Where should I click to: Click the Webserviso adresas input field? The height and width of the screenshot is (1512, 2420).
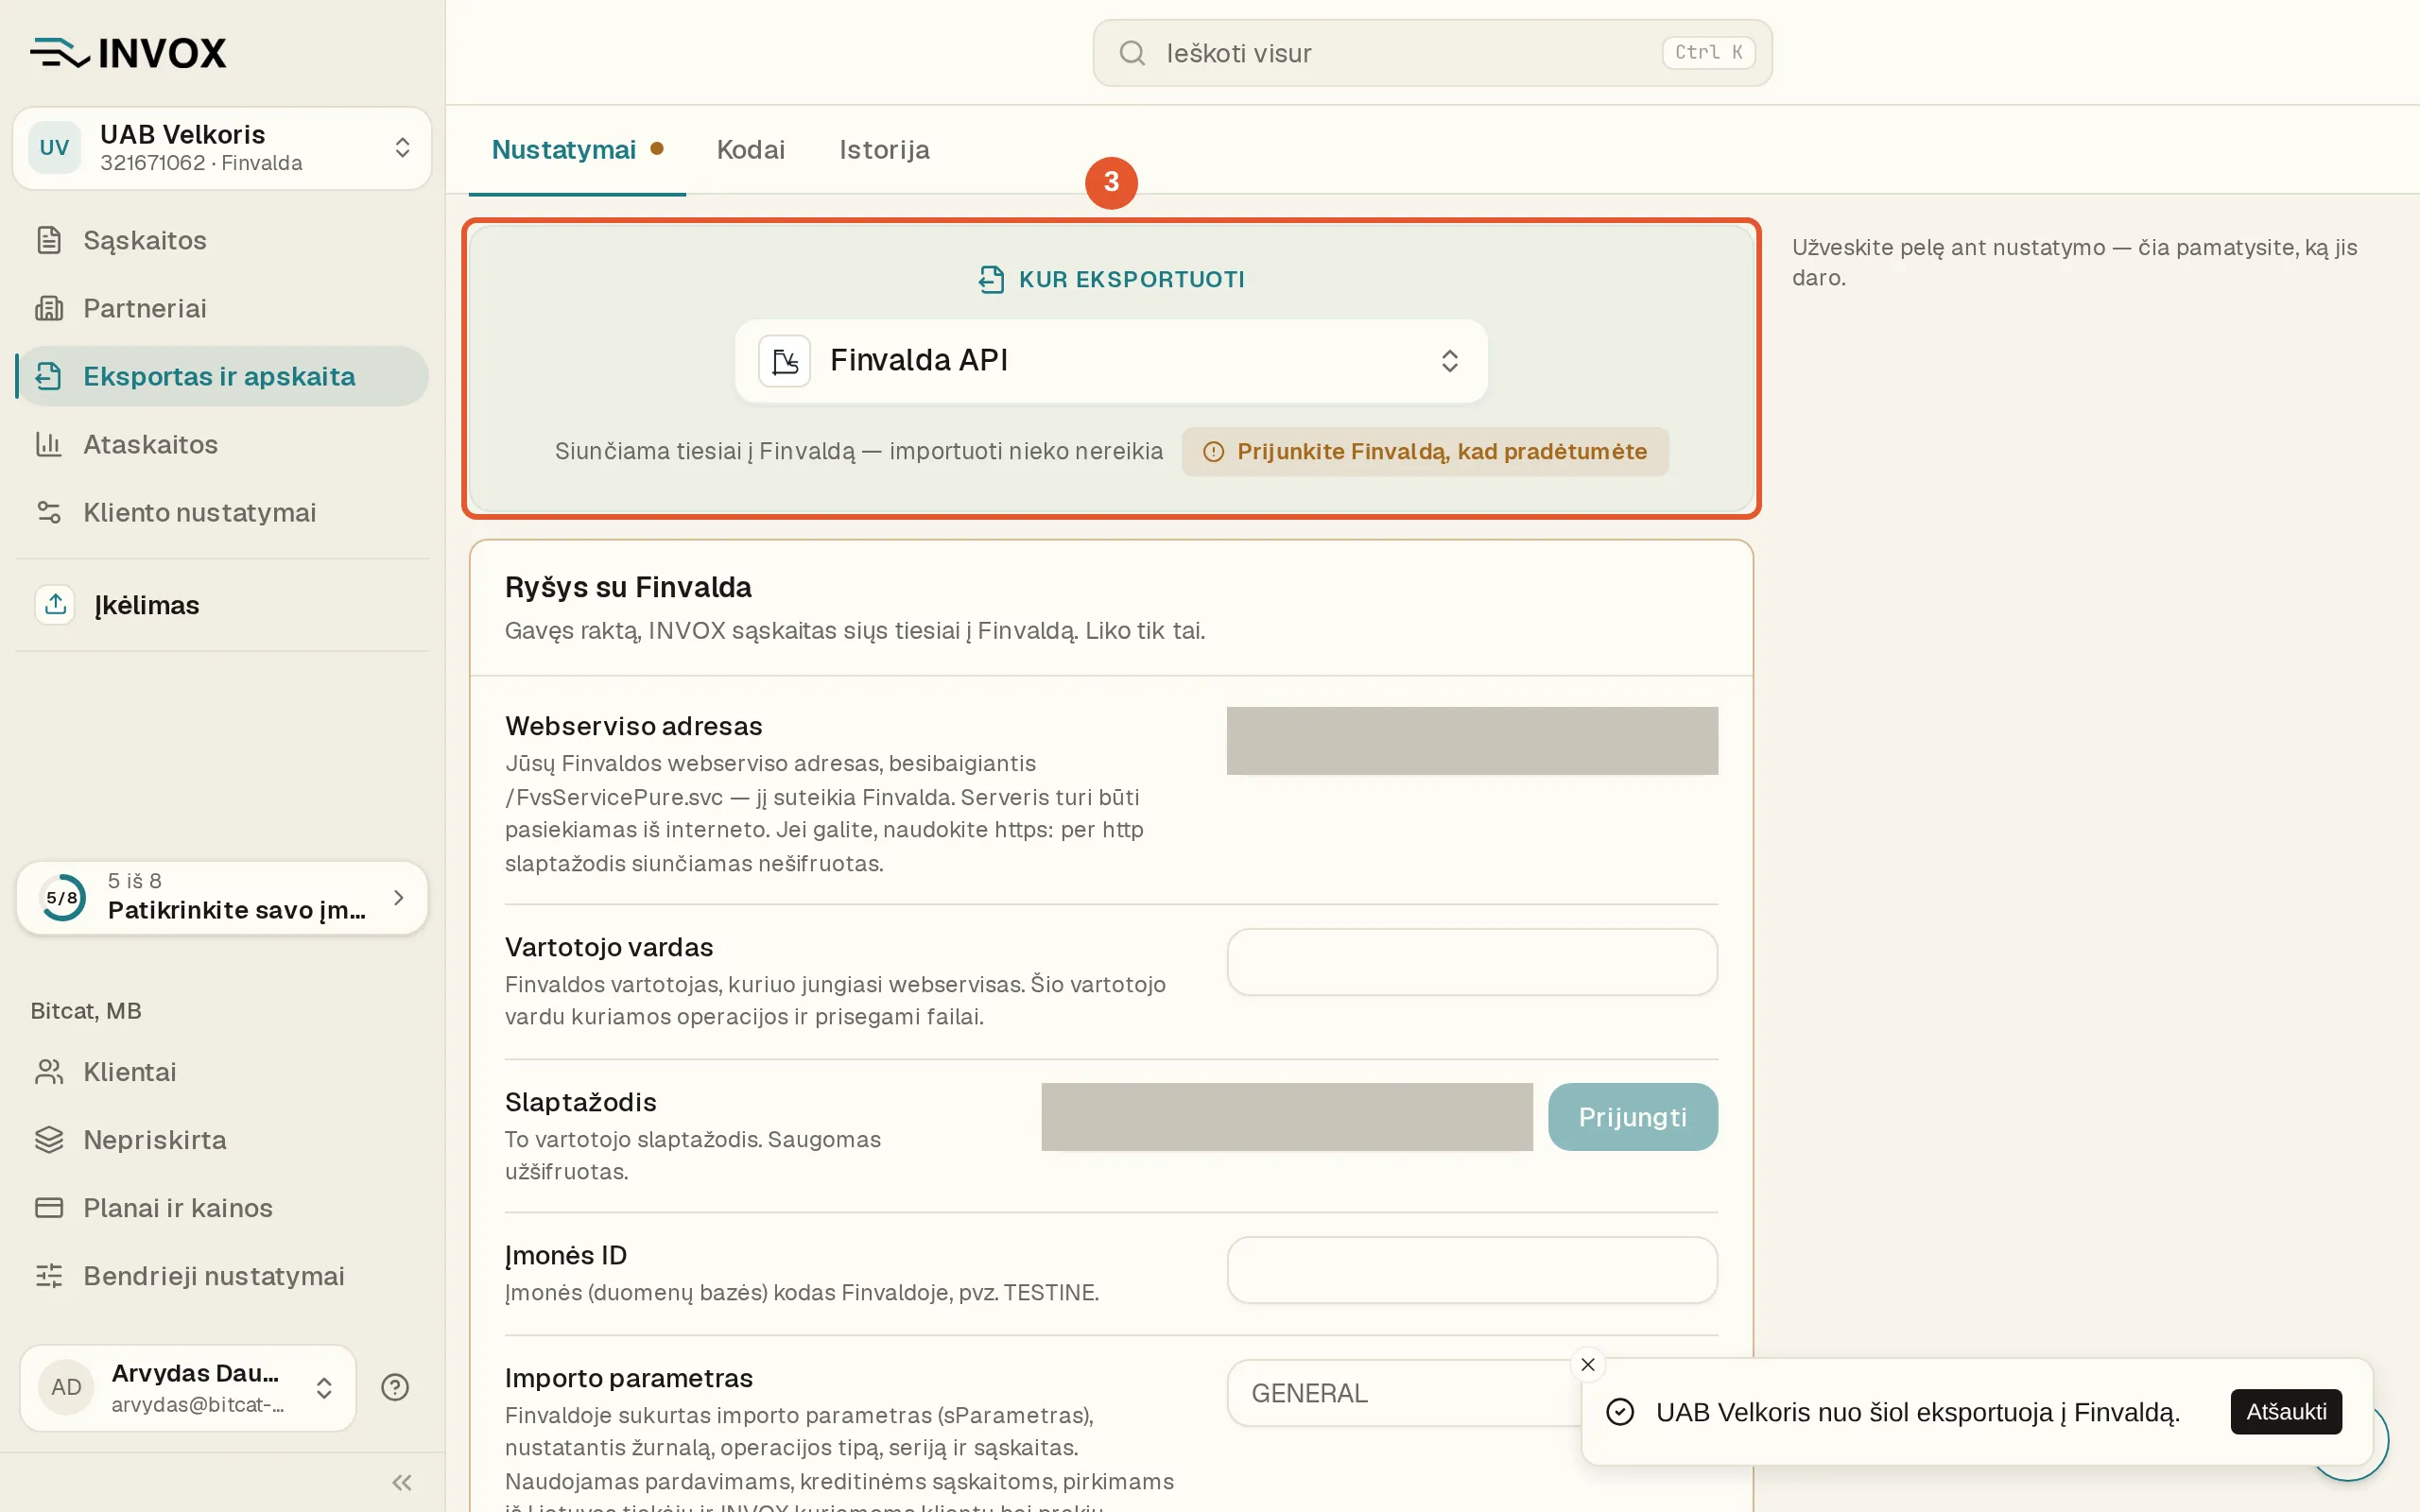(1472, 741)
